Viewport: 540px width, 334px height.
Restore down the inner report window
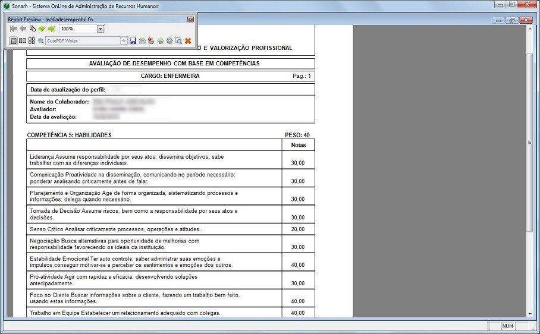511,20
